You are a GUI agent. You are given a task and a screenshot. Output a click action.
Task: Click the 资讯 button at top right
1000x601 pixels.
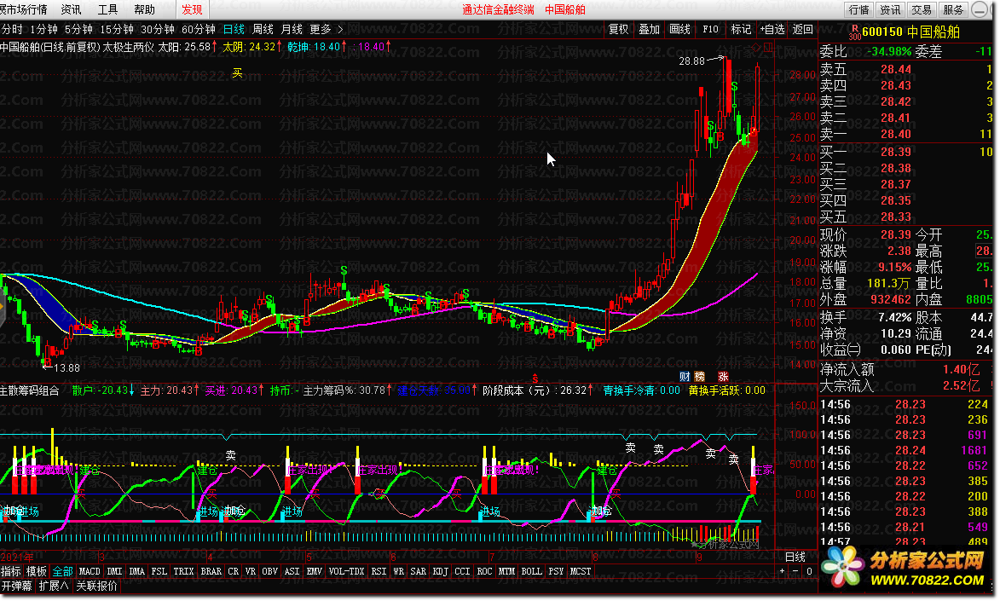(x=890, y=9)
